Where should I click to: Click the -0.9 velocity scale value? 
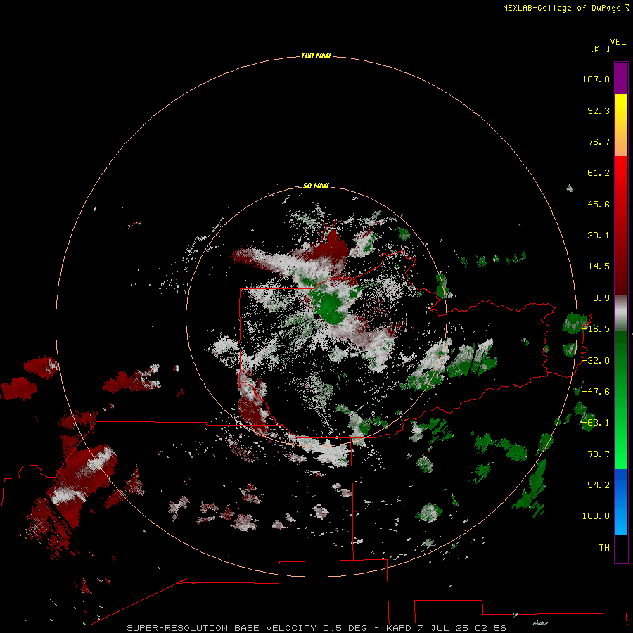pos(599,298)
